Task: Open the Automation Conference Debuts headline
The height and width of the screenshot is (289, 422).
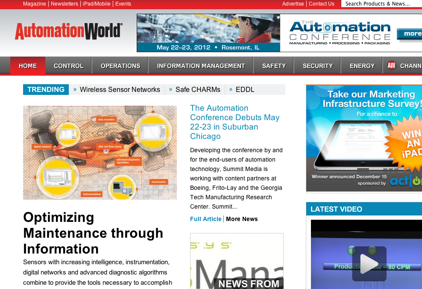Action: coord(234,122)
